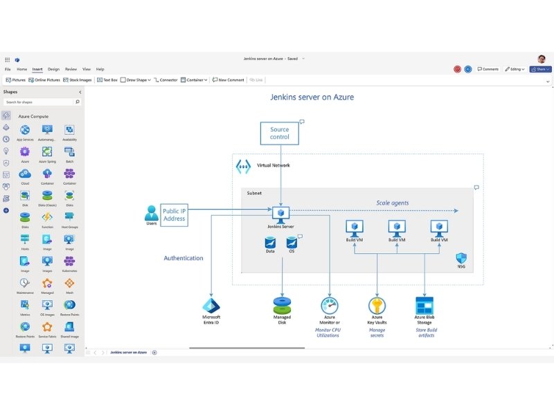Click the Search for shapes field
Viewport: 554px width, 415px height.
pyautogui.click(x=39, y=102)
